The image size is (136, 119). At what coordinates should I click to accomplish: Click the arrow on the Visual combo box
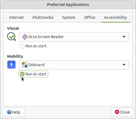tap(124, 37)
